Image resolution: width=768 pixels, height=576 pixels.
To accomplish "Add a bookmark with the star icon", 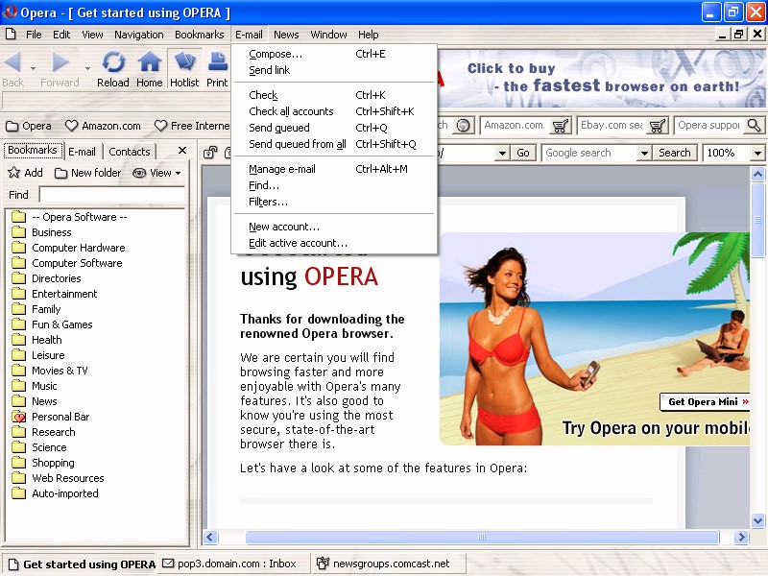I will [x=26, y=173].
